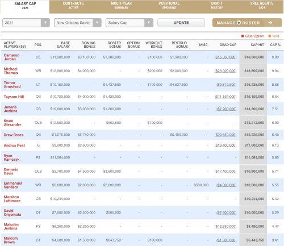
Task: Switch to Contracts Active tab
Action: point(73,6)
